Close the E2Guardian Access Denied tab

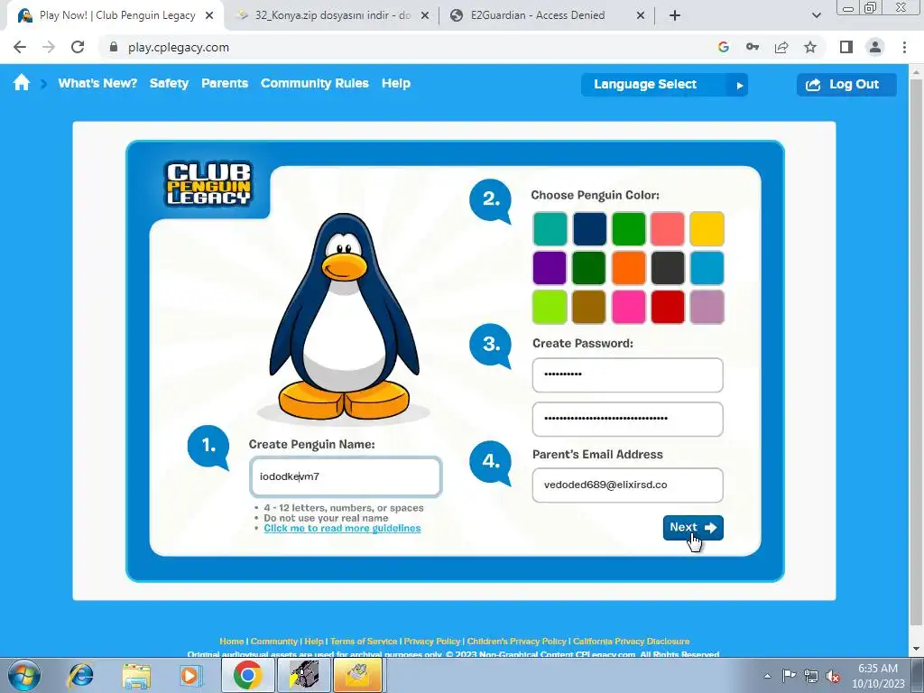(641, 16)
